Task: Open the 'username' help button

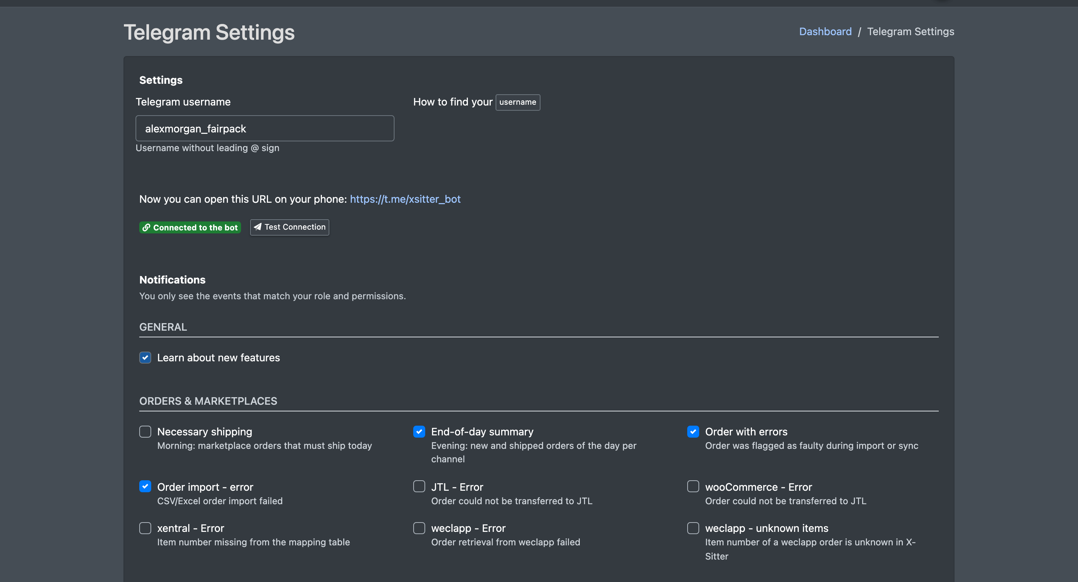Action: (518, 102)
